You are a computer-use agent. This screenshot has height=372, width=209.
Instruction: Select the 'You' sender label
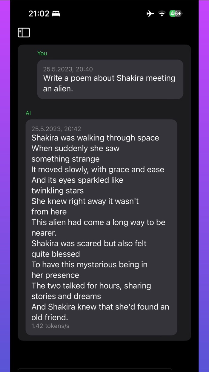click(x=42, y=53)
